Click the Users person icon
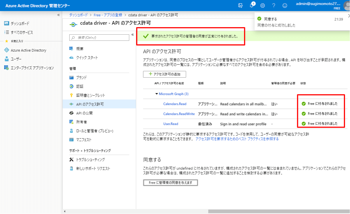 tap(7, 59)
